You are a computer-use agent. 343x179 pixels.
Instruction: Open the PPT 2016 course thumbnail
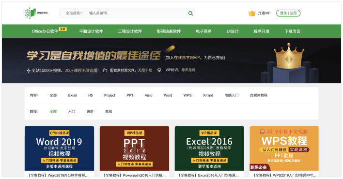point(134,148)
